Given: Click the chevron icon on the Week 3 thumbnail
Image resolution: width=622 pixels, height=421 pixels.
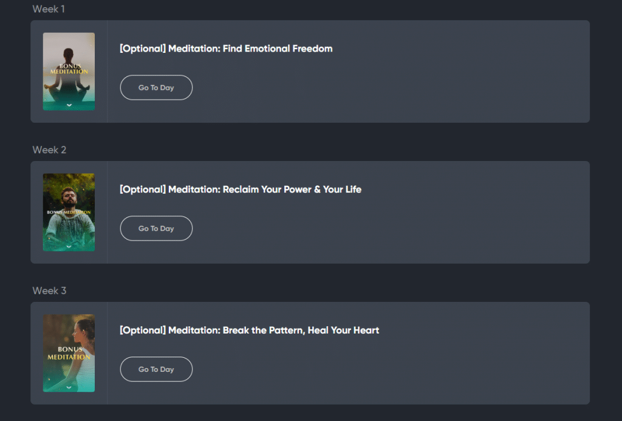Looking at the screenshot, I should click(x=69, y=387).
